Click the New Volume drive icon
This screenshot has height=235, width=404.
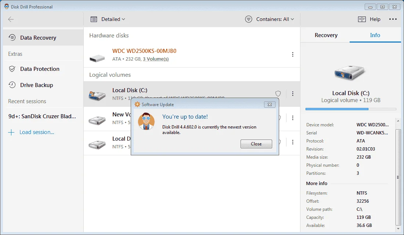tap(97, 120)
